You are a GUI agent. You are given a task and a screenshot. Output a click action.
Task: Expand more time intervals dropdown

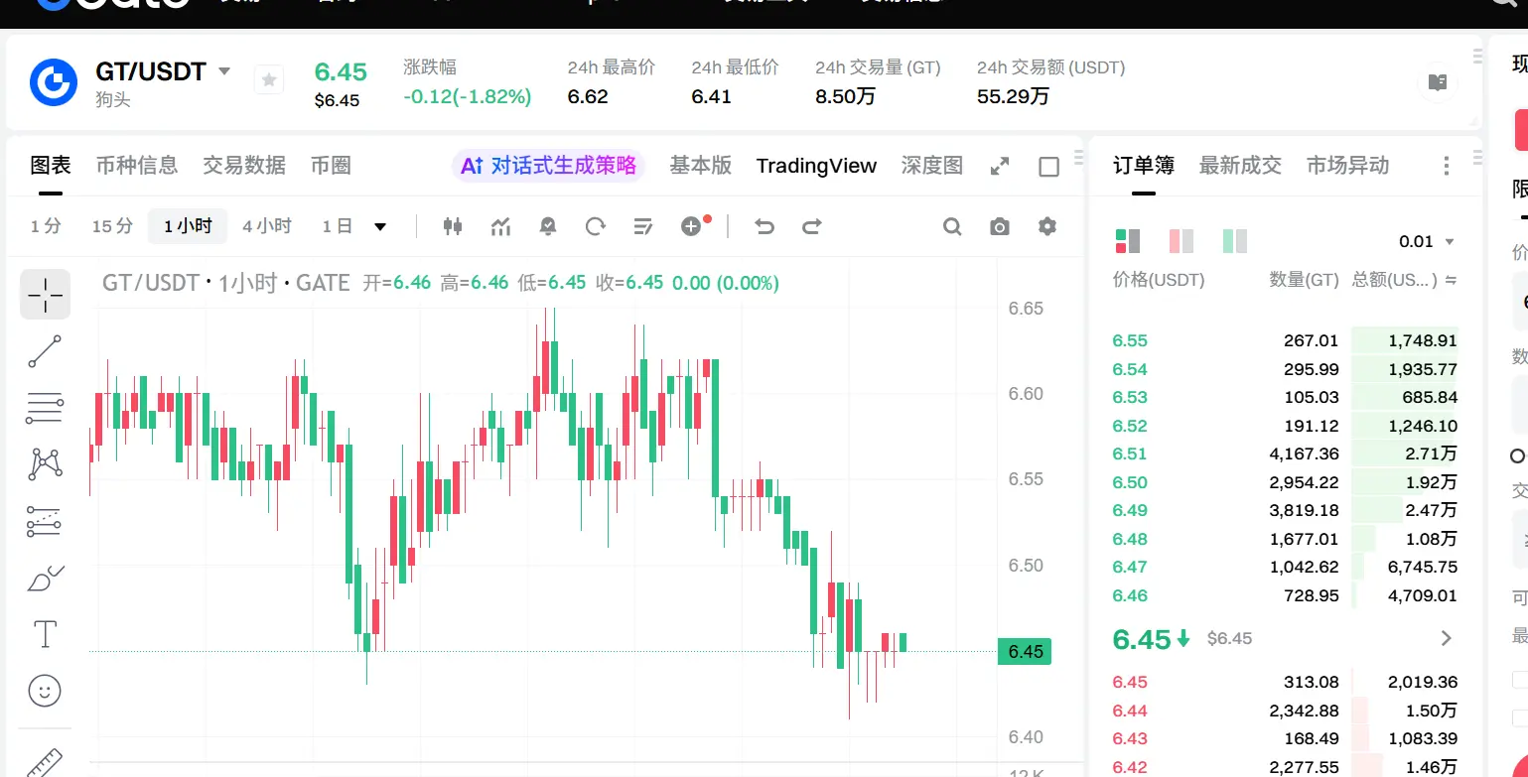pyautogui.click(x=380, y=226)
